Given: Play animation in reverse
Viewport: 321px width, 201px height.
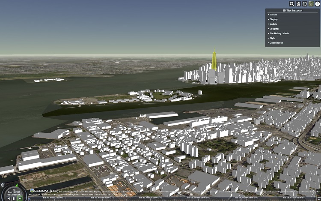Looking at the screenshot, I should pos(9,198).
